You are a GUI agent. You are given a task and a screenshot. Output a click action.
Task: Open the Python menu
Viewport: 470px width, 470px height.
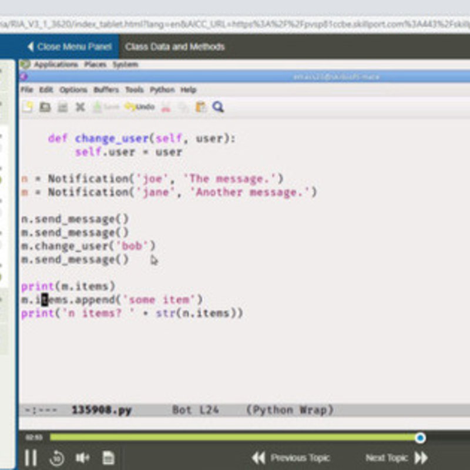[162, 90]
